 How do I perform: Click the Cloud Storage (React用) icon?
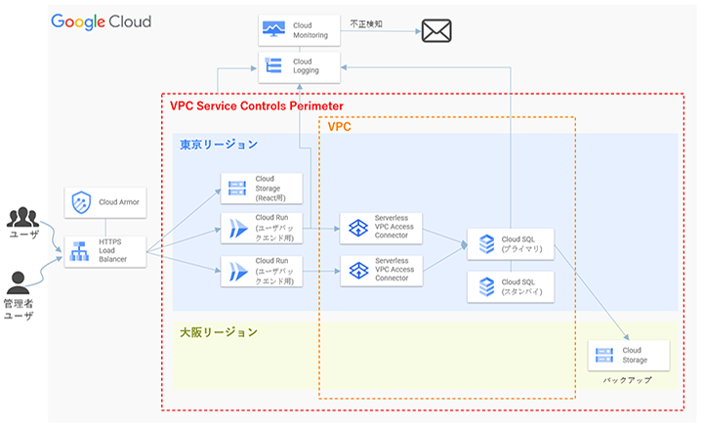[x=237, y=188]
